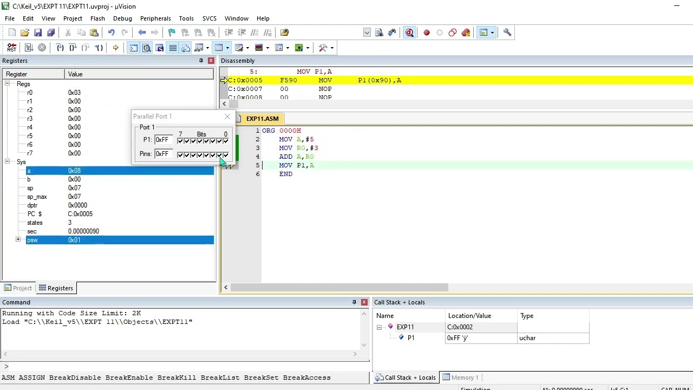This screenshot has width=693, height=390.
Task: Toggle Pins bit 7 checkbox
Action: point(180,155)
